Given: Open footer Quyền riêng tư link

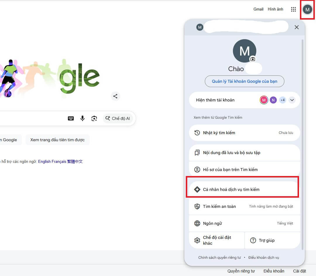Looking at the screenshot, I should (241, 271).
